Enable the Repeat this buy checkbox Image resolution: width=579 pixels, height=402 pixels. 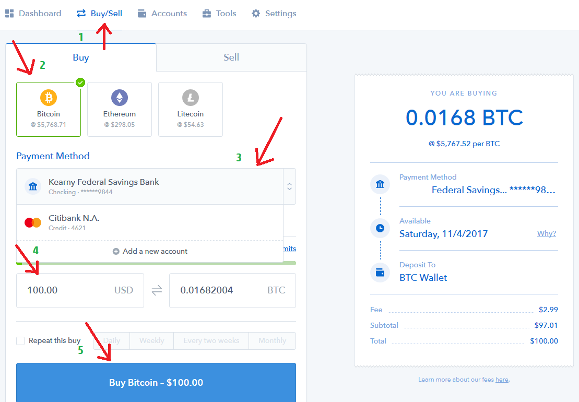pos(20,341)
